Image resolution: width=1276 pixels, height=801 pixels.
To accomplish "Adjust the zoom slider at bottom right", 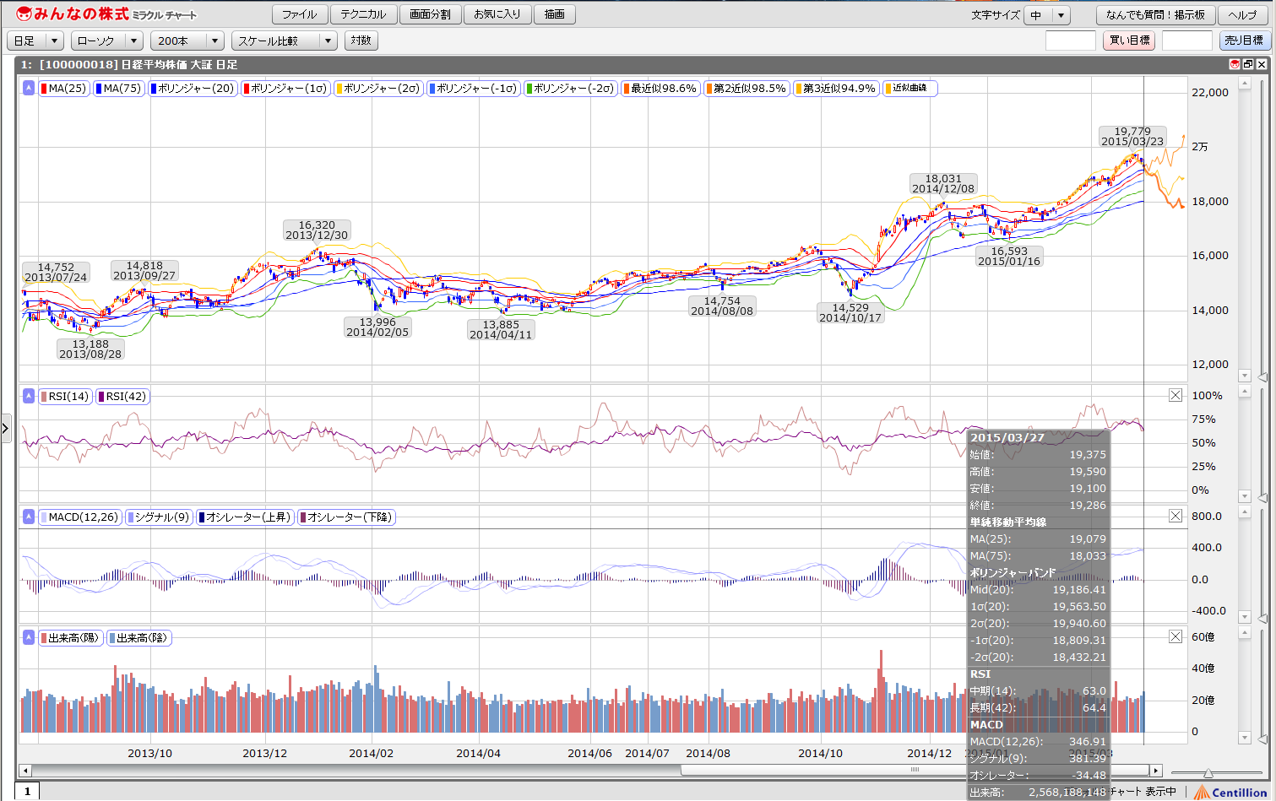I will pyautogui.click(x=1208, y=772).
